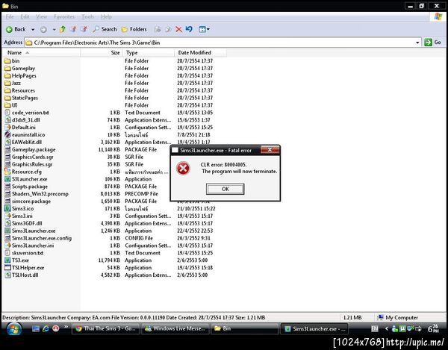Image resolution: width=448 pixels, height=350 pixels.
Task: Select the GraphicsRules.sgr file name
Action: point(32,164)
